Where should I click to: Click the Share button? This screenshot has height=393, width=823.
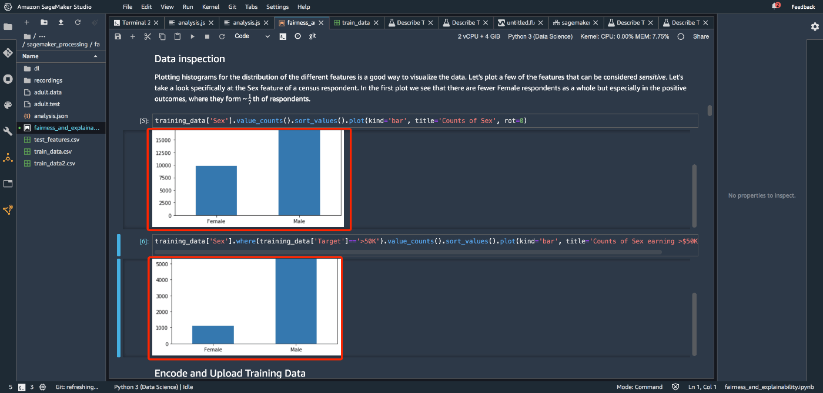click(701, 36)
